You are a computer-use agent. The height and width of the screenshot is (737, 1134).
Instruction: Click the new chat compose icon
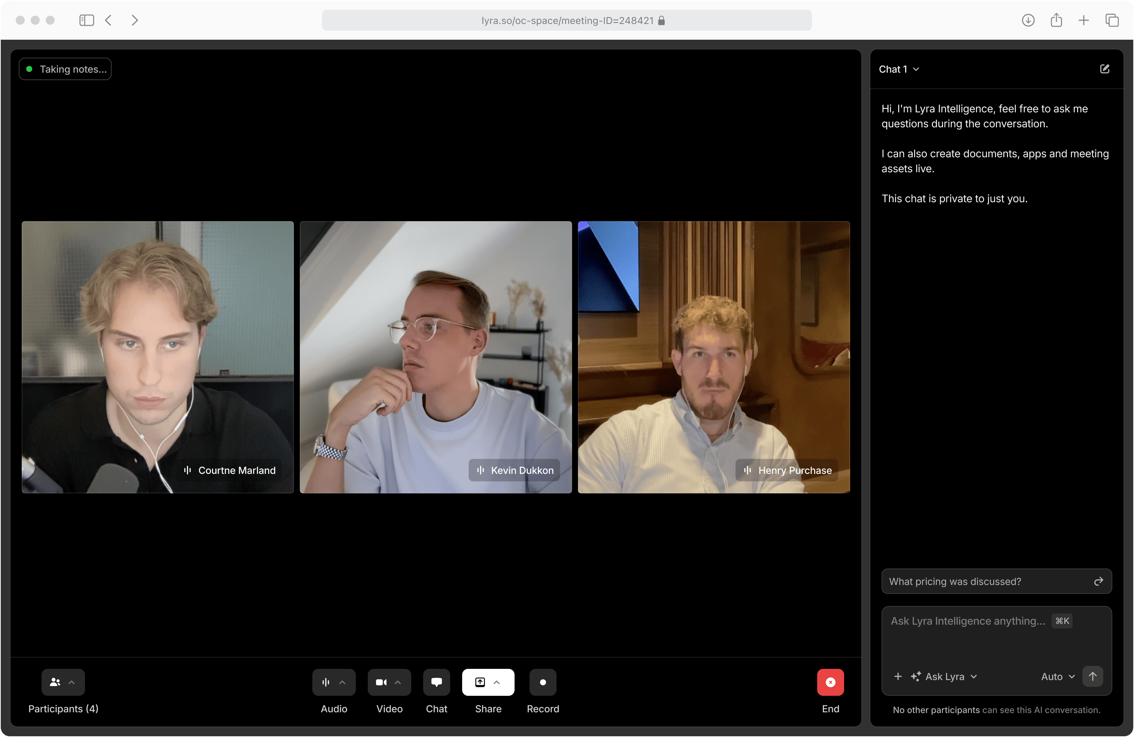point(1104,69)
